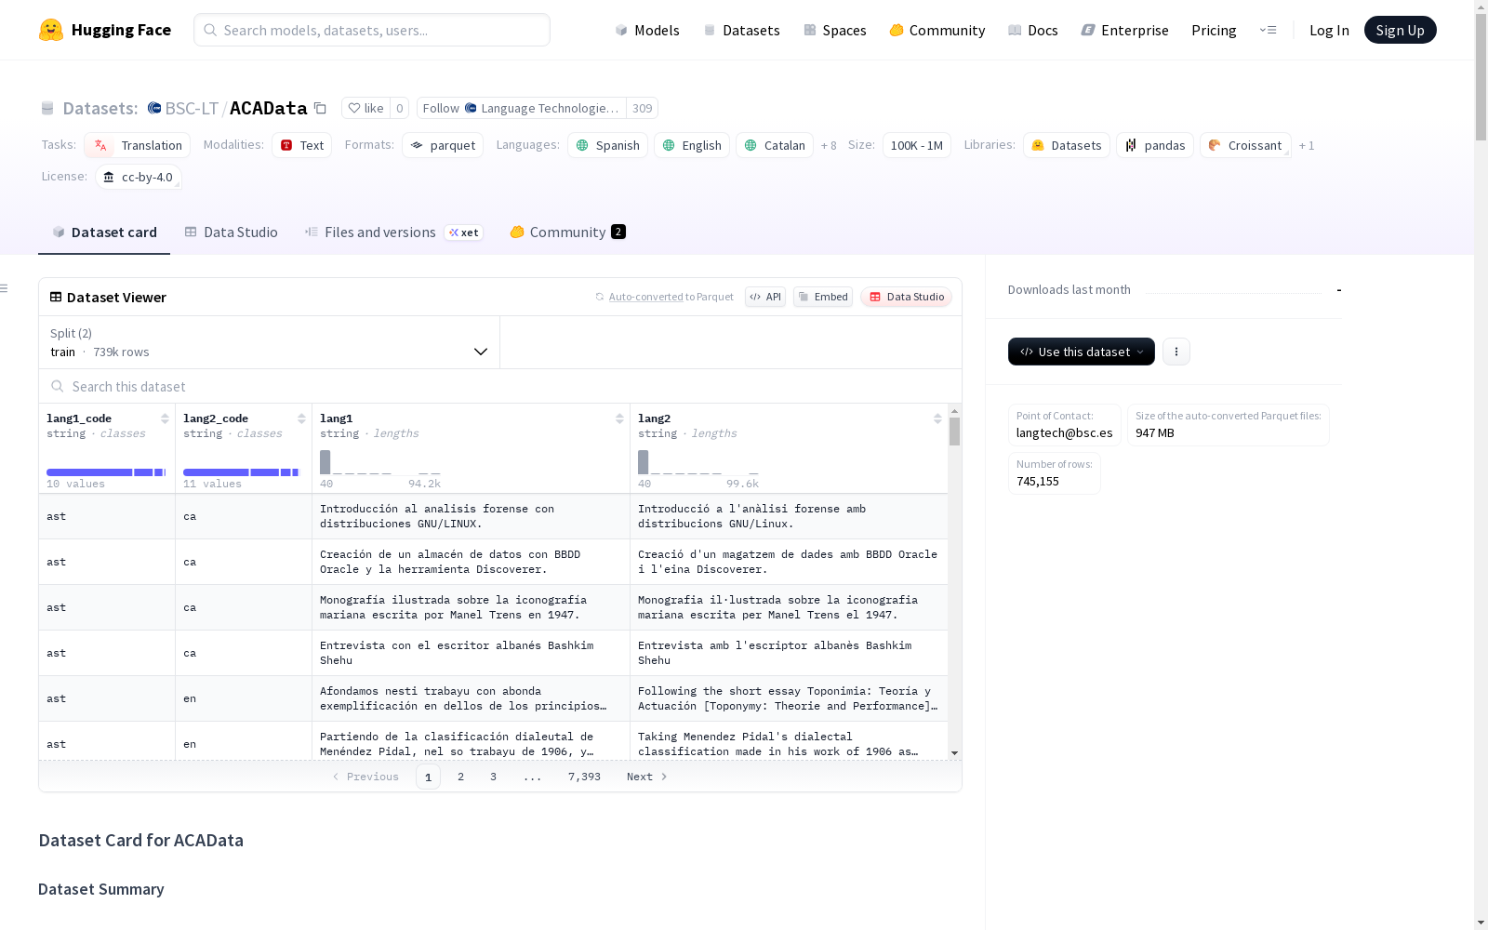Jump to page 7,393
This screenshot has height=930, width=1488.
point(584,777)
